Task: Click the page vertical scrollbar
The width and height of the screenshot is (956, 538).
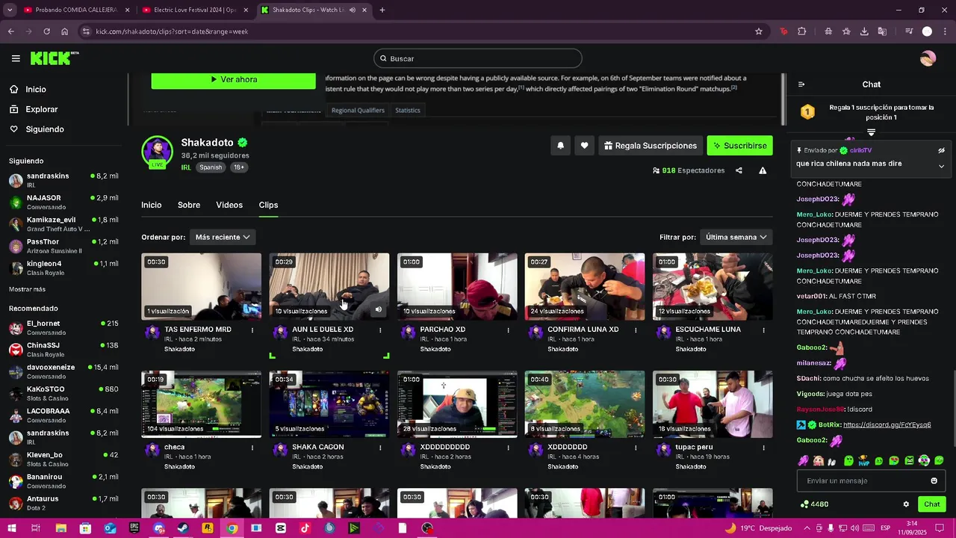Action: click(x=782, y=99)
